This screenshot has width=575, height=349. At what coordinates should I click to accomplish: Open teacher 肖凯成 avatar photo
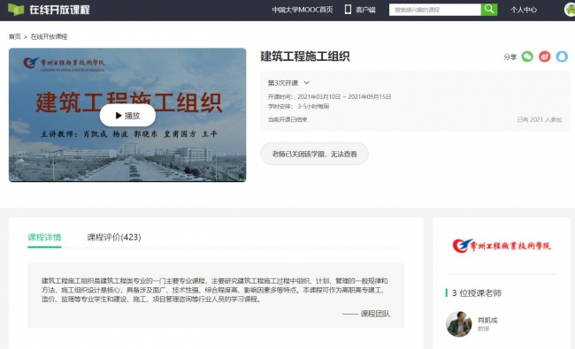459,323
